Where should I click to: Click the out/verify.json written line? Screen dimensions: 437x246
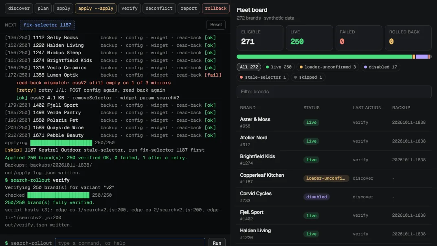click(38, 225)
